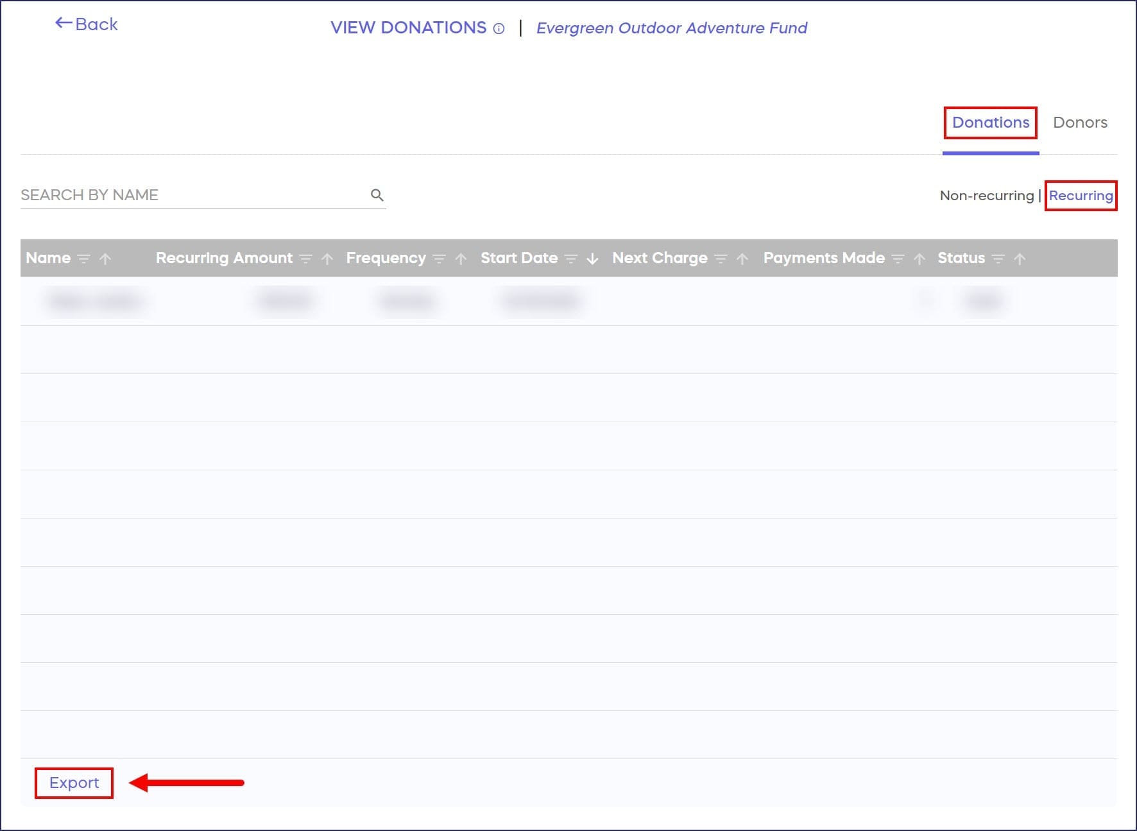The width and height of the screenshot is (1137, 831).
Task: Open the Start Date filter icon
Action: tap(571, 259)
